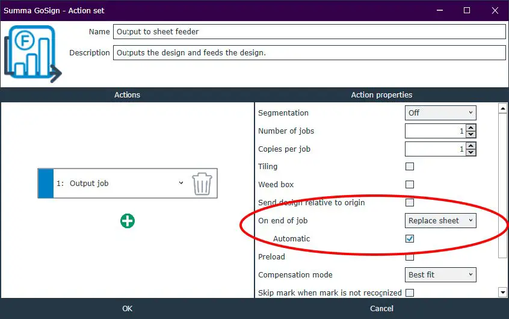Click scroll down arrow of properties scrollbar

click(502, 293)
